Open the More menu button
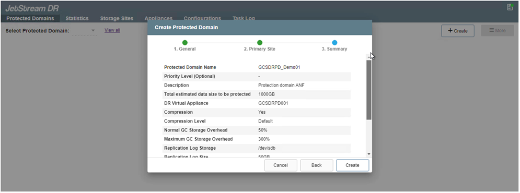Image resolution: width=520 pixels, height=193 pixels. click(498, 30)
